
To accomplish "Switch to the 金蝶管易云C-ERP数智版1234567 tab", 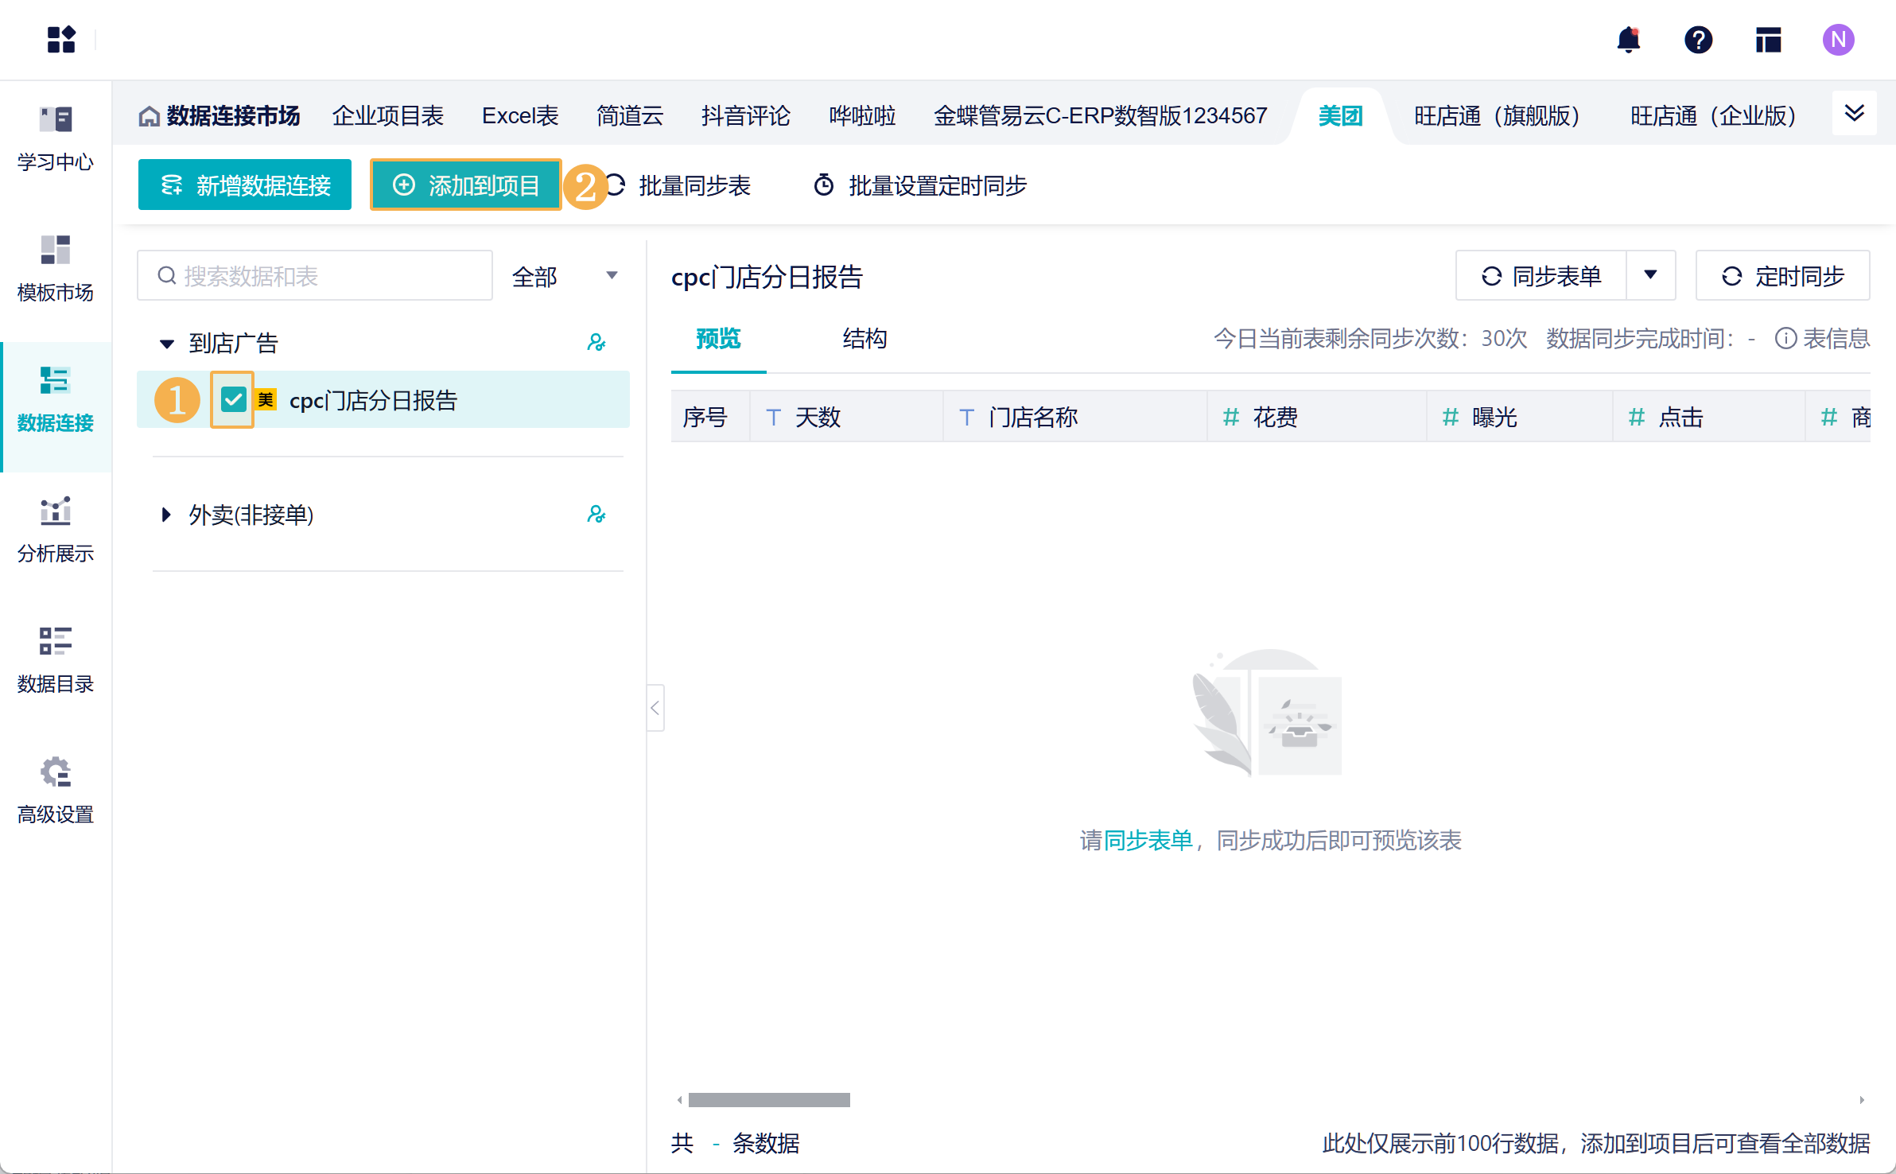I will tap(1101, 116).
